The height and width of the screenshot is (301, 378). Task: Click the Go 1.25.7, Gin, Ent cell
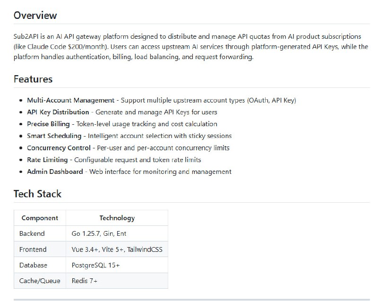point(99,233)
